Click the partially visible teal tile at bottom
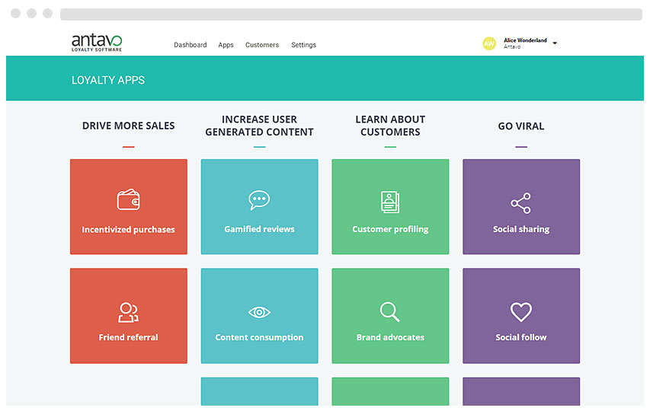The height and width of the screenshot is (411, 650). [x=259, y=391]
